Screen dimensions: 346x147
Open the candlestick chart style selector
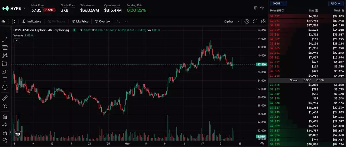pyautogui.click(x=14, y=21)
